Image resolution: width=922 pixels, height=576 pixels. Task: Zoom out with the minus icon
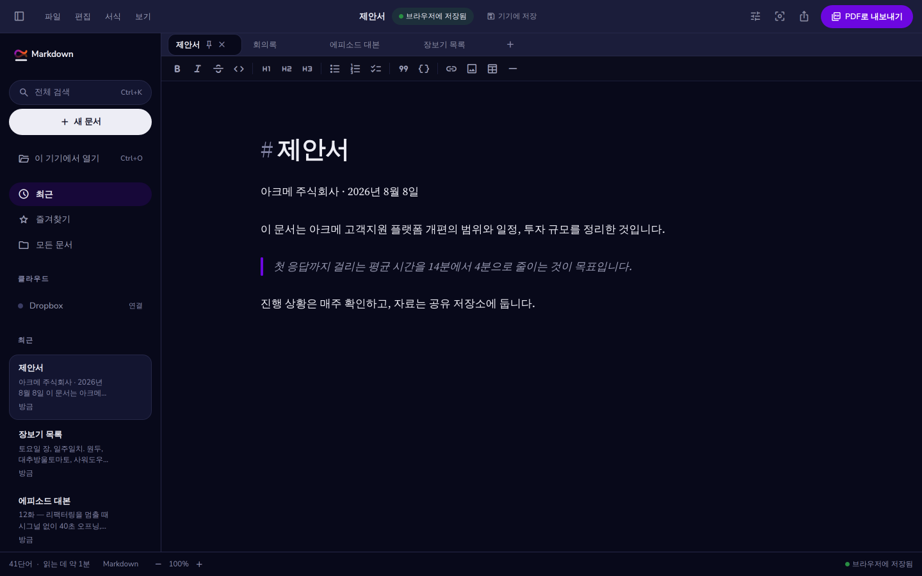(x=158, y=564)
